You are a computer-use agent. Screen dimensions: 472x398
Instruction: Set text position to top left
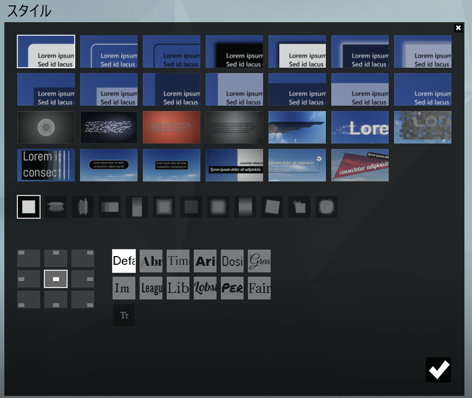(x=29, y=258)
